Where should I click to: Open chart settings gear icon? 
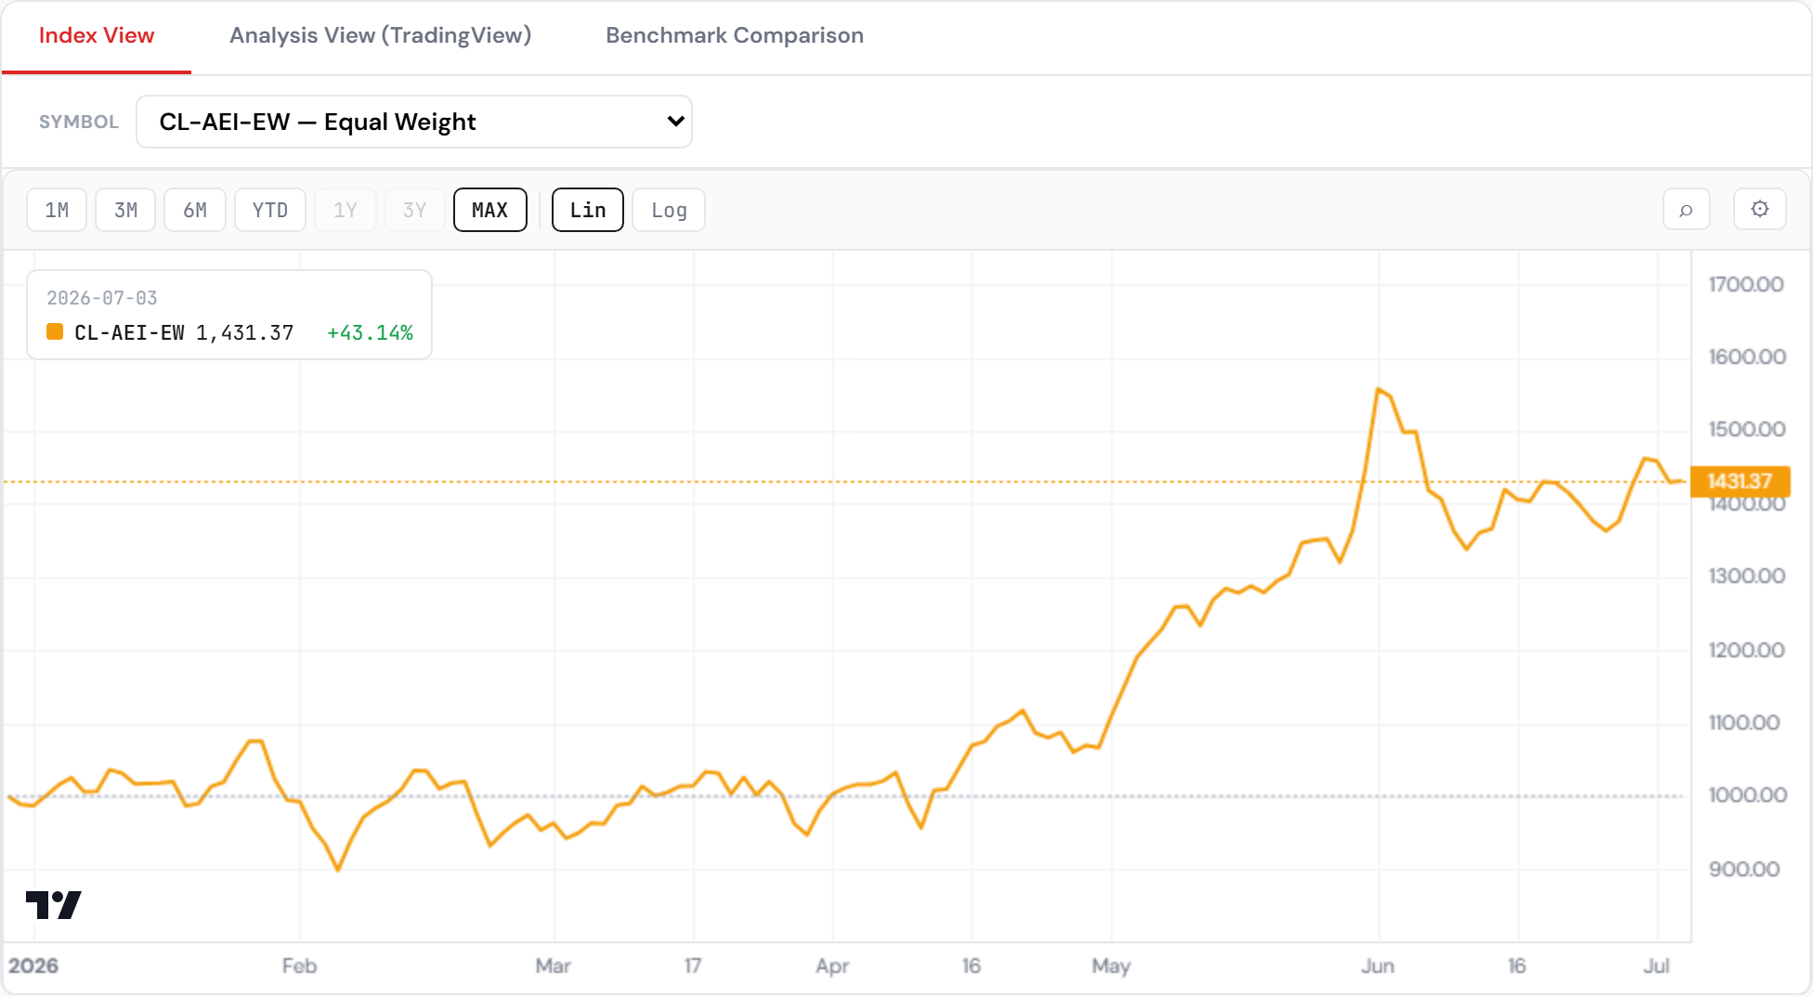pos(1759,210)
